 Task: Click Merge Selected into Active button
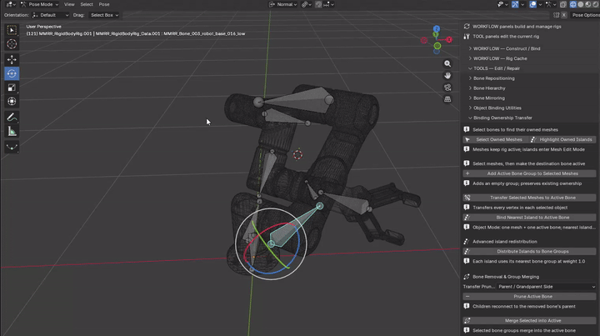tap(529, 321)
